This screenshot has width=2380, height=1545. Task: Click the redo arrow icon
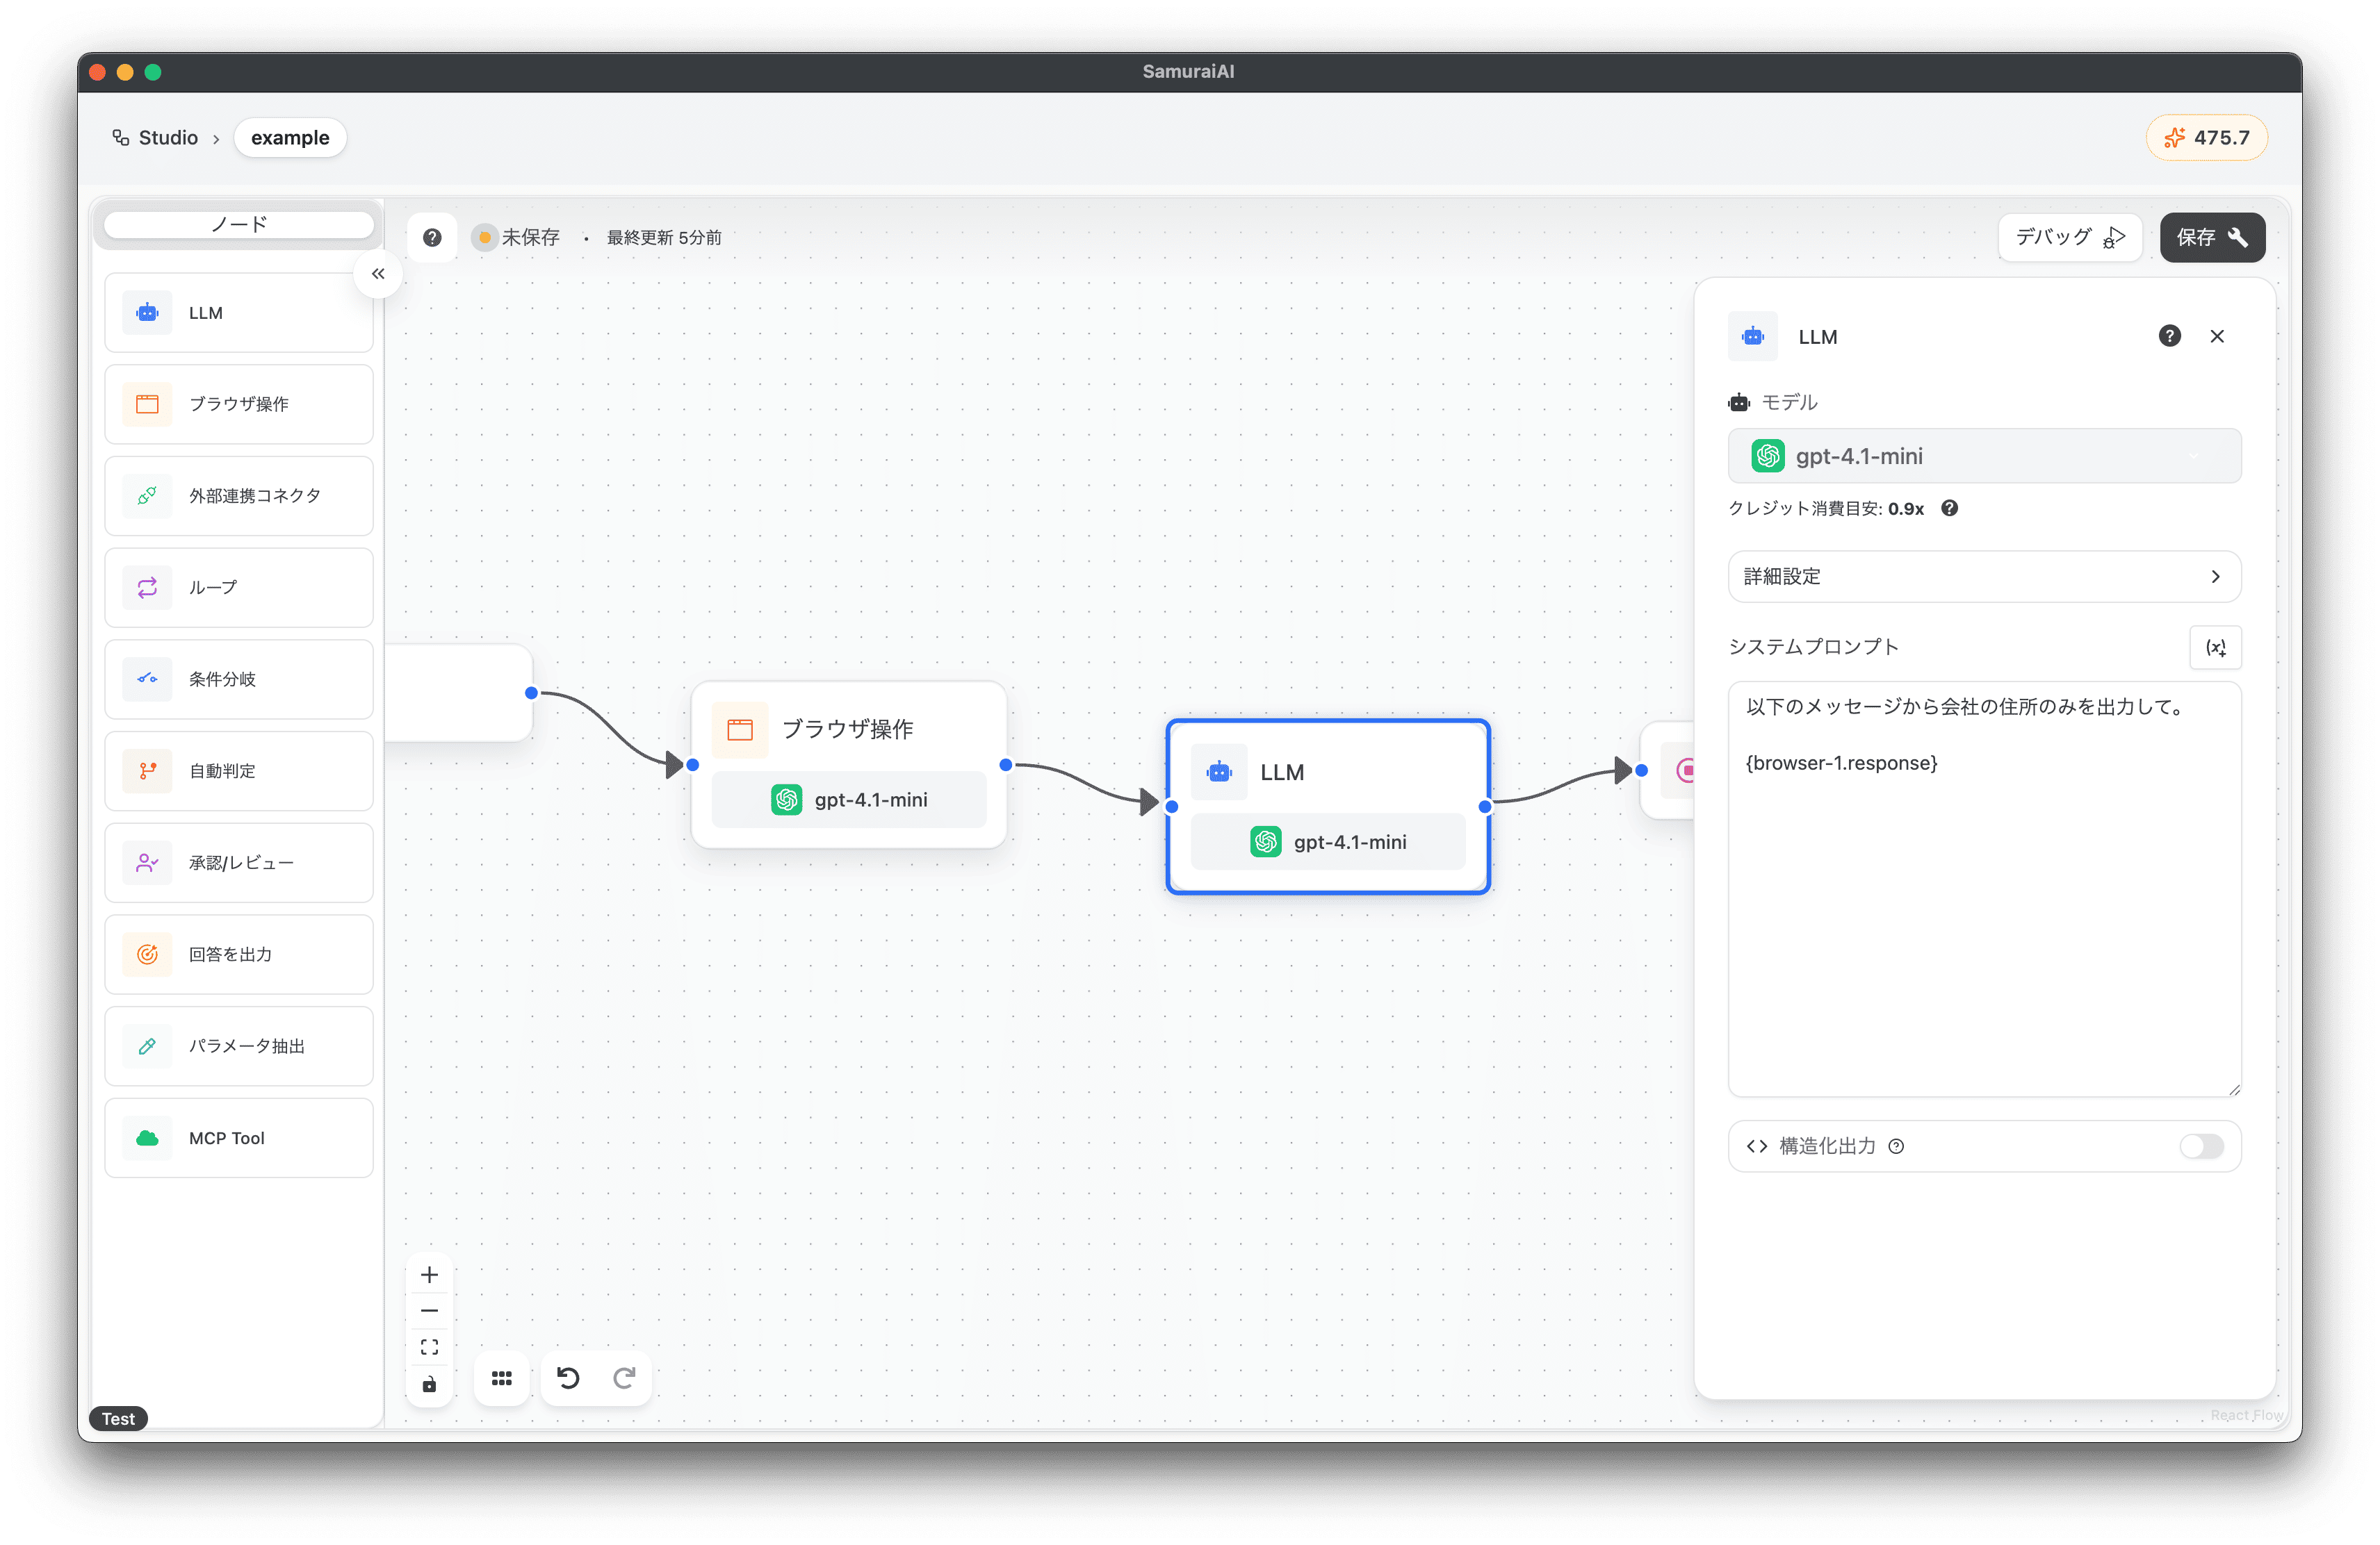(x=624, y=1378)
